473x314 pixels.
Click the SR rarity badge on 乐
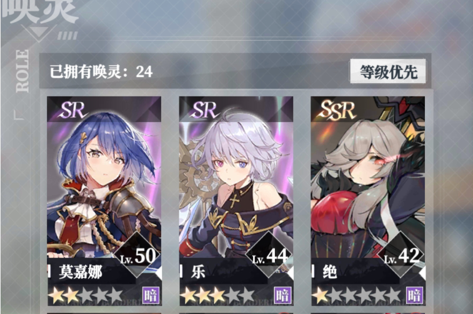coord(204,110)
